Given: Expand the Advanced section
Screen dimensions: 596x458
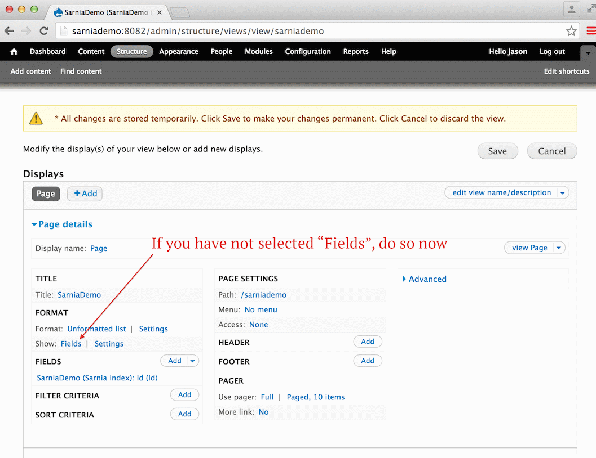Looking at the screenshot, I should (x=424, y=279).
